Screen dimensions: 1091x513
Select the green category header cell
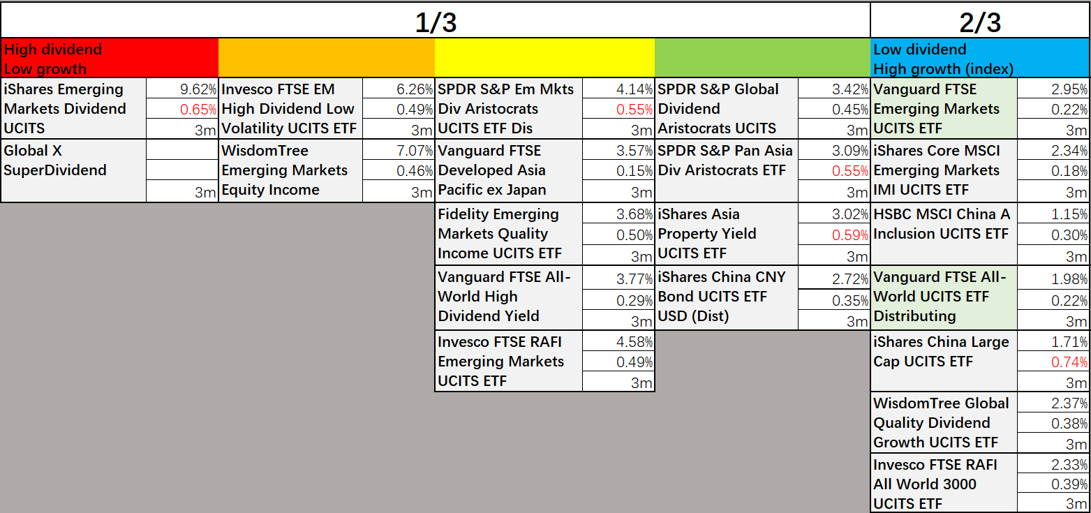click(x=762, y=59)
